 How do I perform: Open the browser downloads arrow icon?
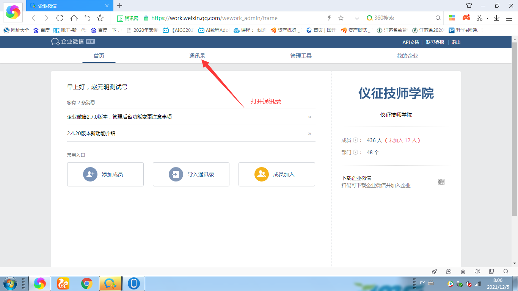pos(496,18)
